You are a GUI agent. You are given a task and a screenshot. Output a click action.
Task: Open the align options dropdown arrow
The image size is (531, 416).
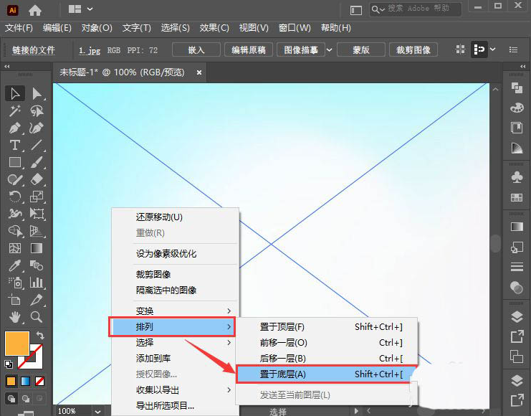pos(493,49)
